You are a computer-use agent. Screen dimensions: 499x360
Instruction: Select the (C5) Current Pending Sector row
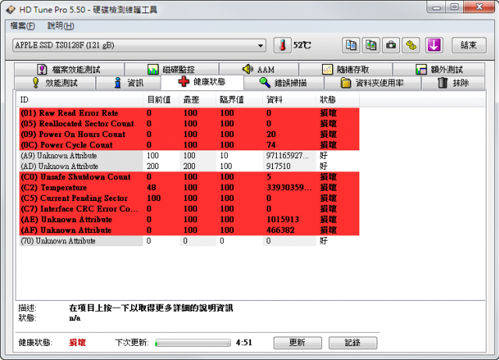[189, 199]
